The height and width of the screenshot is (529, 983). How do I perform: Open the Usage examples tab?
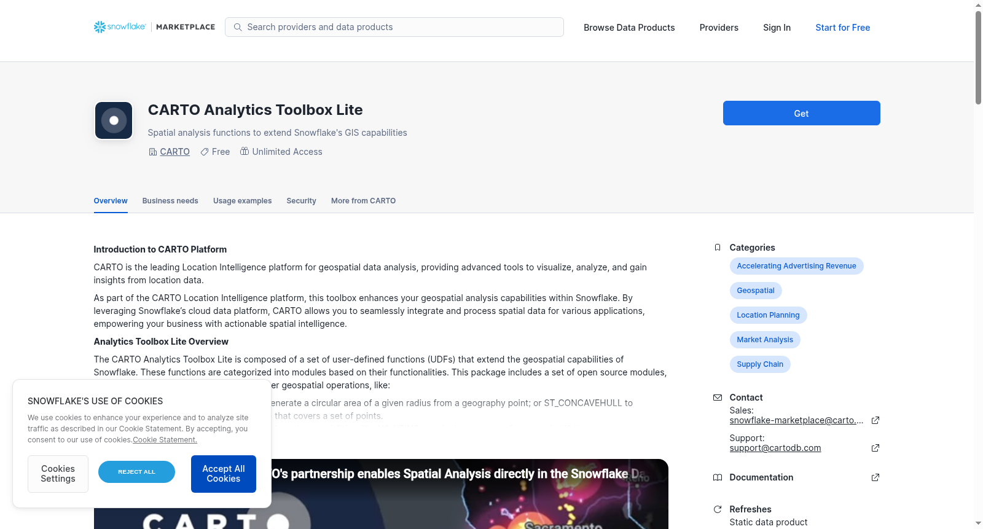(242, 201)
